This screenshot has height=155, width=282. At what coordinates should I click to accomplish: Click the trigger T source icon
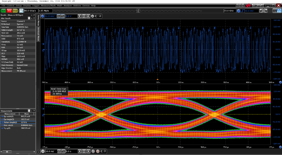click(x=239, y=11)
